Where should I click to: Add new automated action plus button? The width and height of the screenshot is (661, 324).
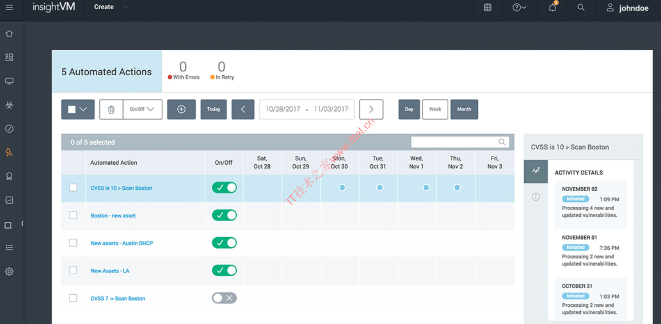click(x=181, y=110)
